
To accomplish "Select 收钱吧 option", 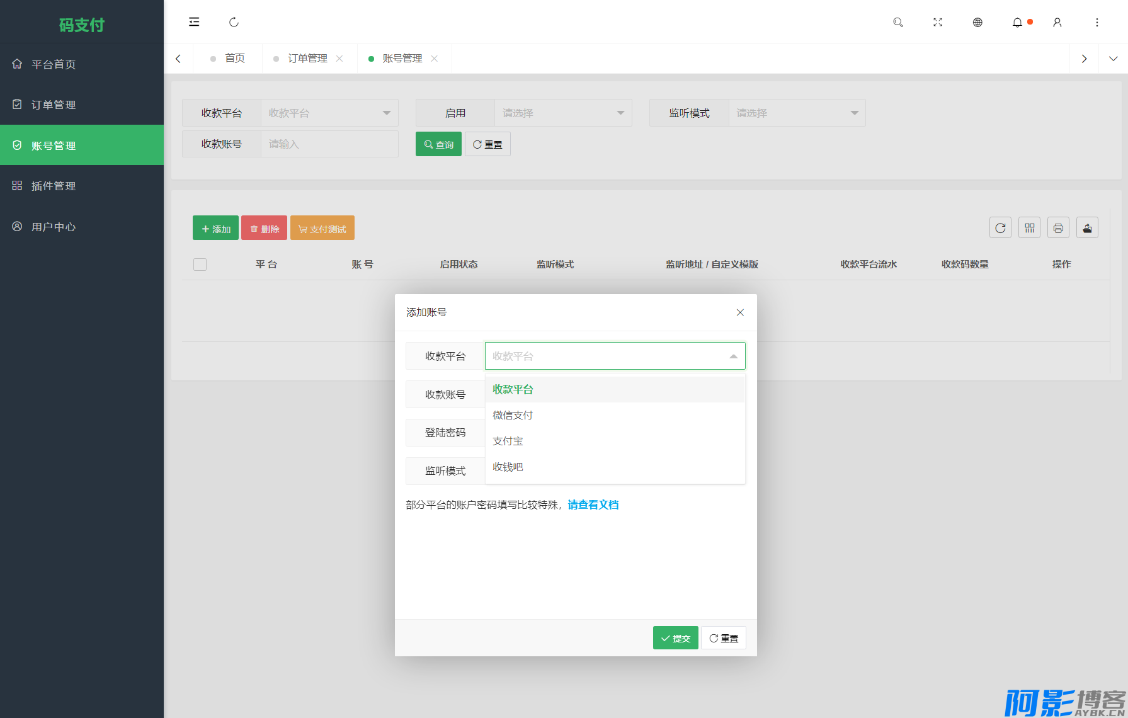I will pos(615,467).
